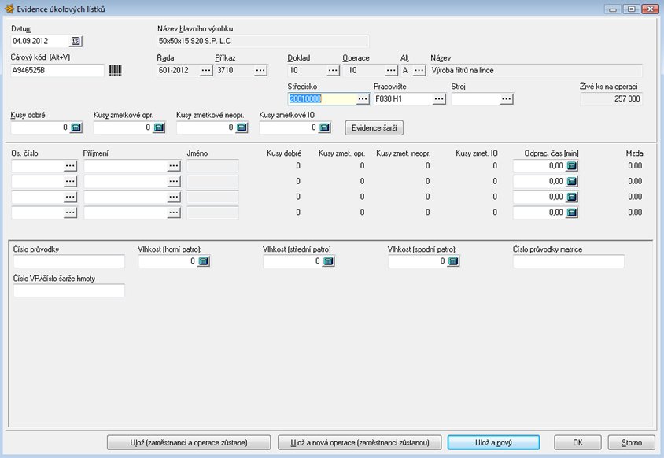Open lookup for third row Os. číslo

[x=70, y=197]
